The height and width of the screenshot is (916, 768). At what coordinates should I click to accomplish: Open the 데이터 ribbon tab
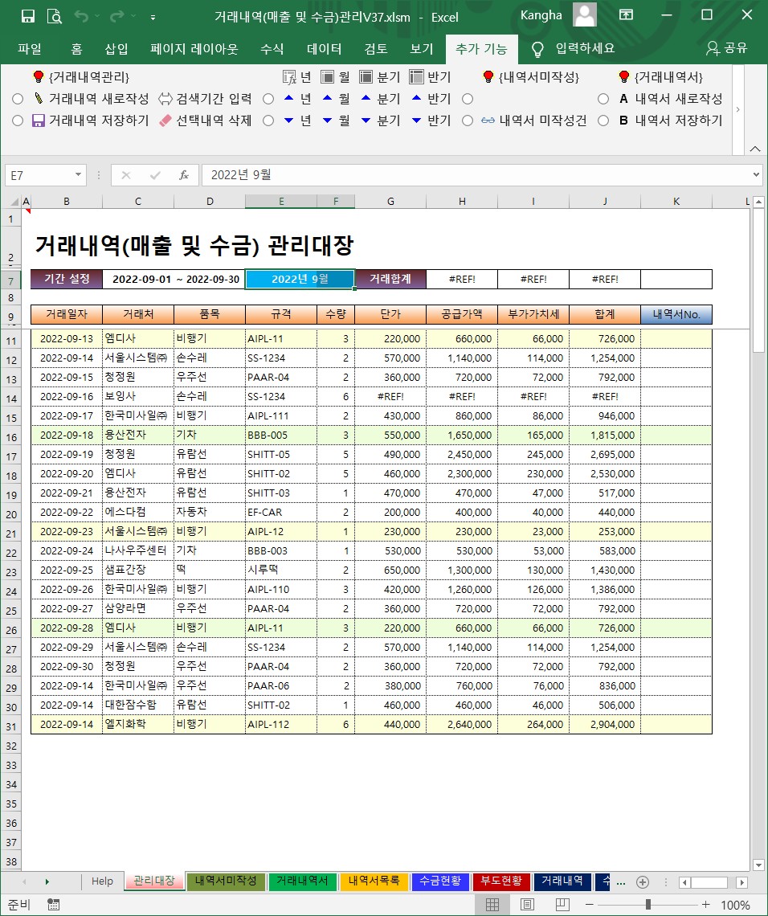[324, 48]
